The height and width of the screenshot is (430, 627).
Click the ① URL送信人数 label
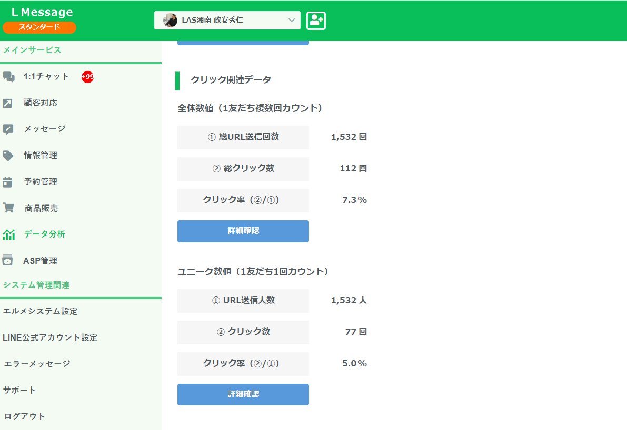(243, 300)
